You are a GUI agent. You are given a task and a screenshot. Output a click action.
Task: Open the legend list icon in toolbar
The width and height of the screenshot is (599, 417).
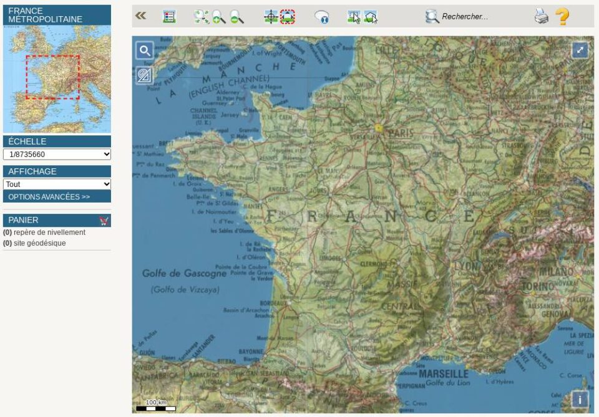pos(168,17)
